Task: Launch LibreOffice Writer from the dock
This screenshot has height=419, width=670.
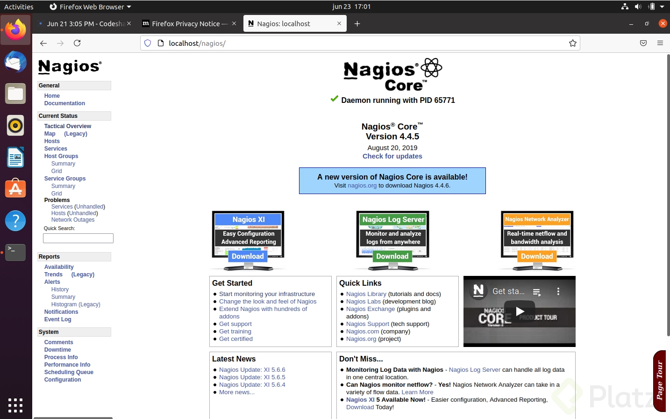Action: [15, 157]
